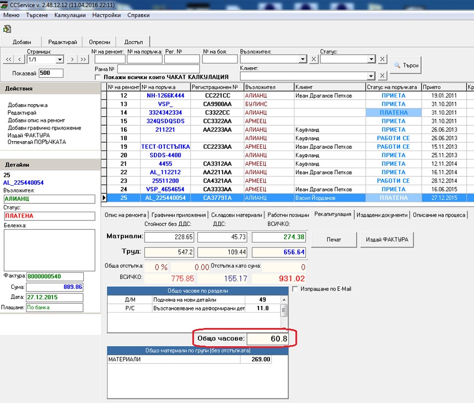Switch to the Редактирай tab
The image size is (474, 403).
63,42
